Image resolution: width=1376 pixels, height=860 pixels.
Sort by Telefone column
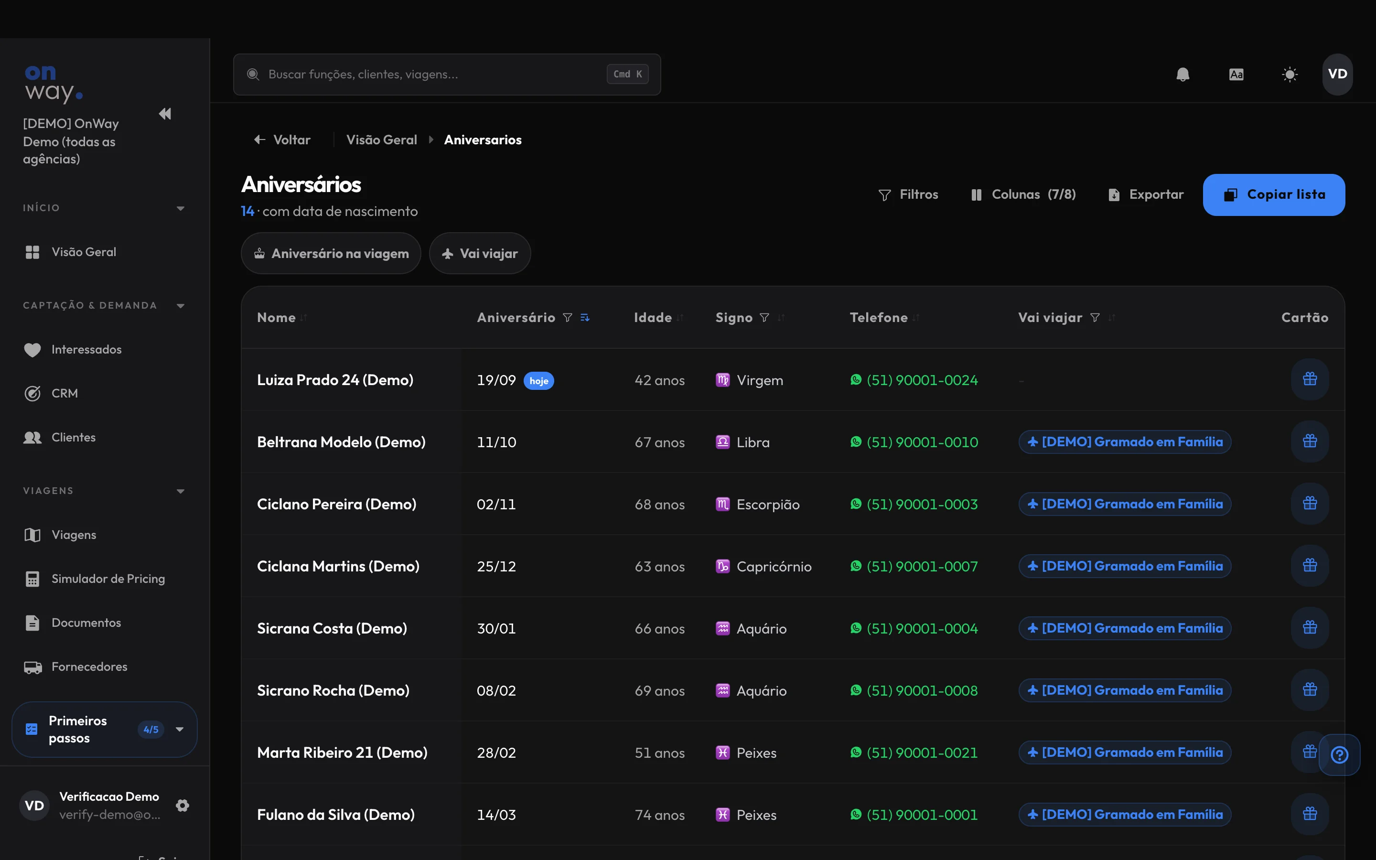coord(915,317)
